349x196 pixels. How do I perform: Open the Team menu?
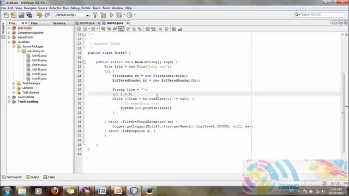96,8
